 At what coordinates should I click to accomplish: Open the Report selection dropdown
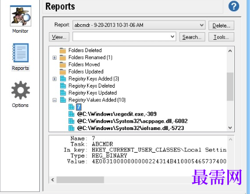pyautogui.click(x=201, y=25)
